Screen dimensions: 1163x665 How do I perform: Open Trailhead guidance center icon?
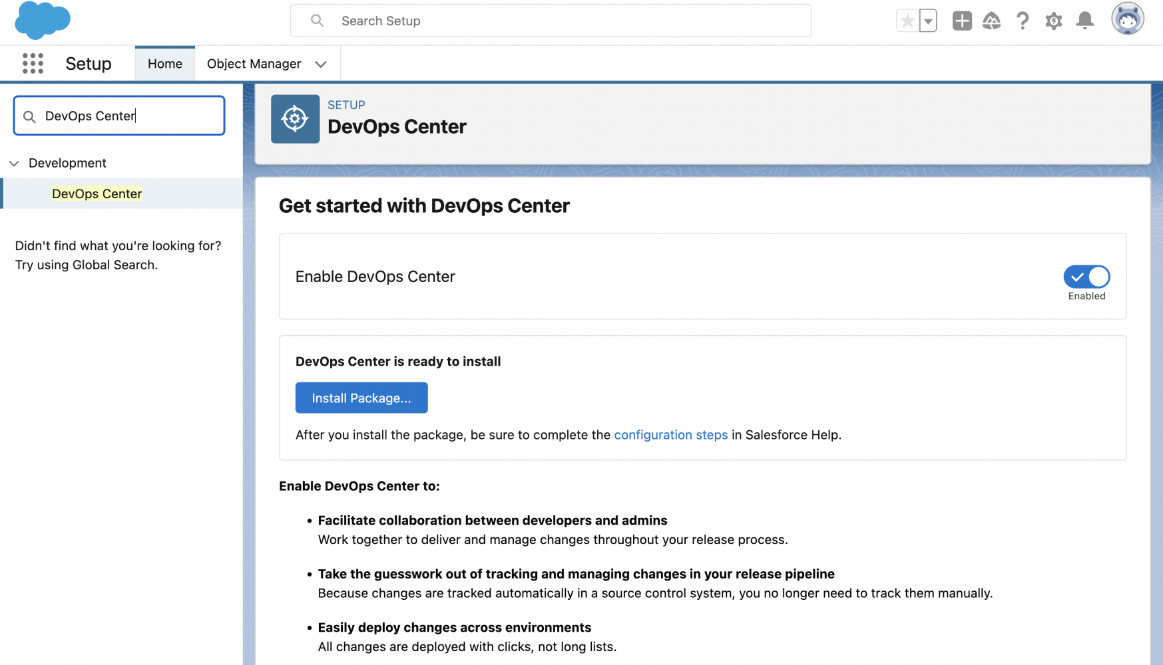pyautogui.click(x=991, y=21)
